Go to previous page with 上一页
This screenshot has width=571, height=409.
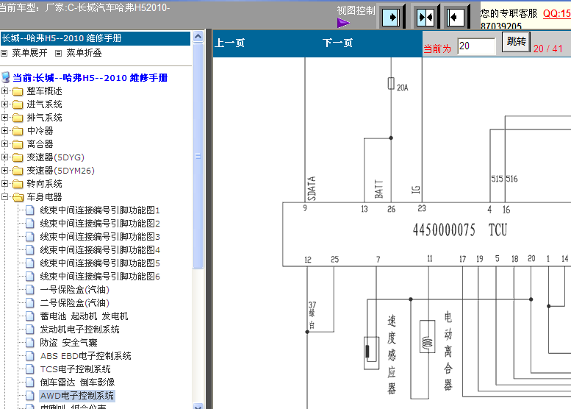pyautogui.click(x=229, y=43)
